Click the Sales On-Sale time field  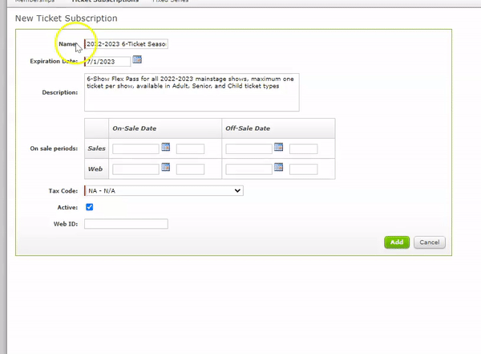click(190, 149)
